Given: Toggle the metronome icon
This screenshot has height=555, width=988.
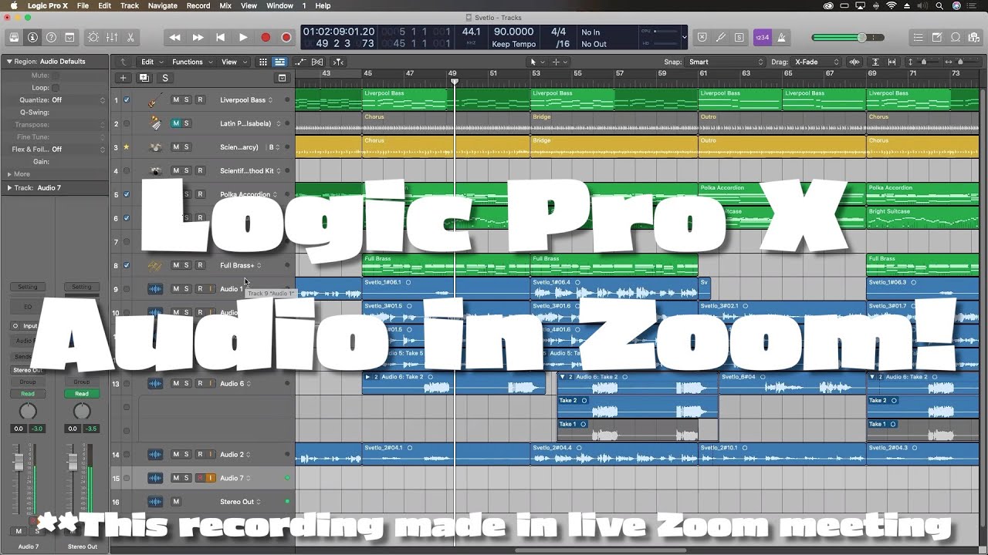Looking at the screenshot, I should click(x=781, y=37).
